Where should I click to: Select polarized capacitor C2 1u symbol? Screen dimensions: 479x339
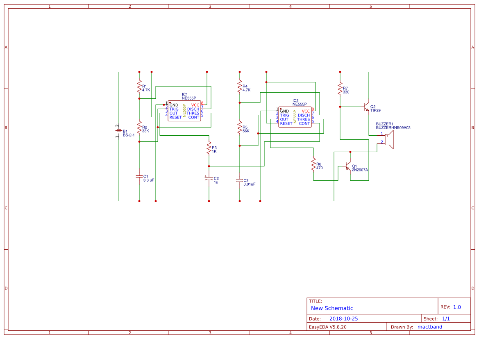209,178
